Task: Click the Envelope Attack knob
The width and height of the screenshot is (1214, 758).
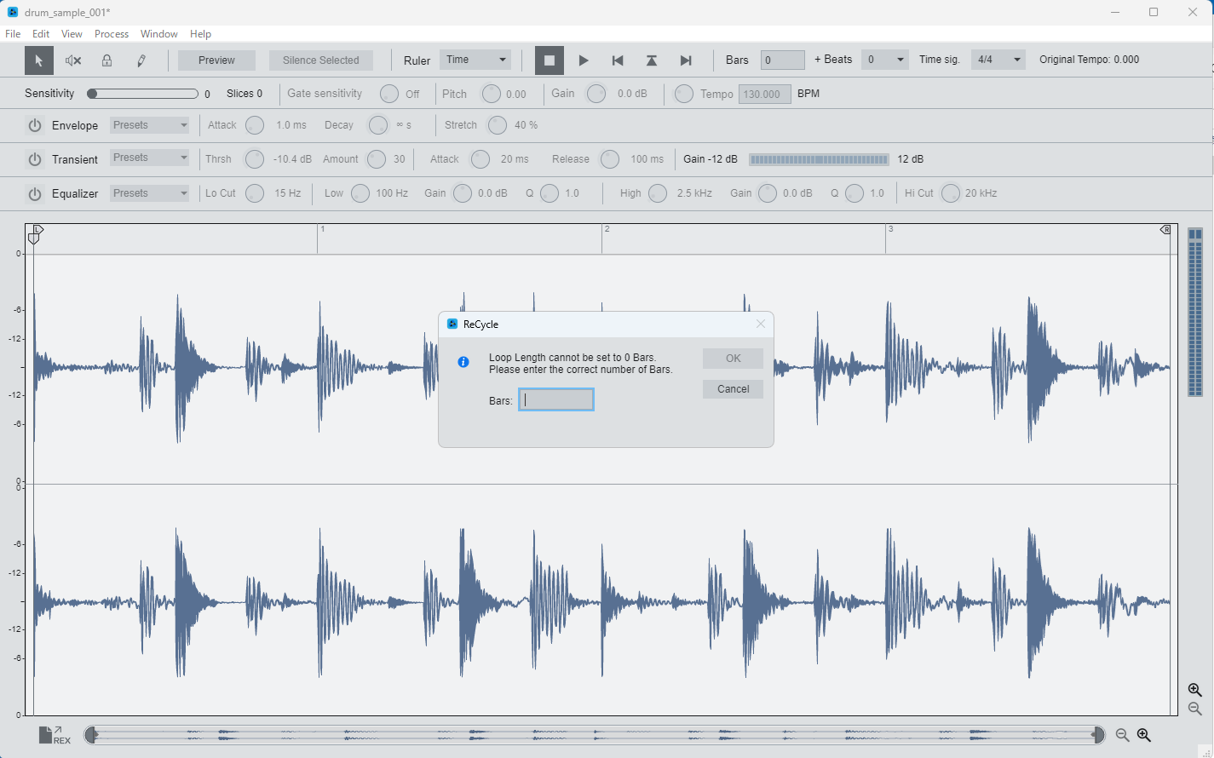Action: click(x=255, y=125)
